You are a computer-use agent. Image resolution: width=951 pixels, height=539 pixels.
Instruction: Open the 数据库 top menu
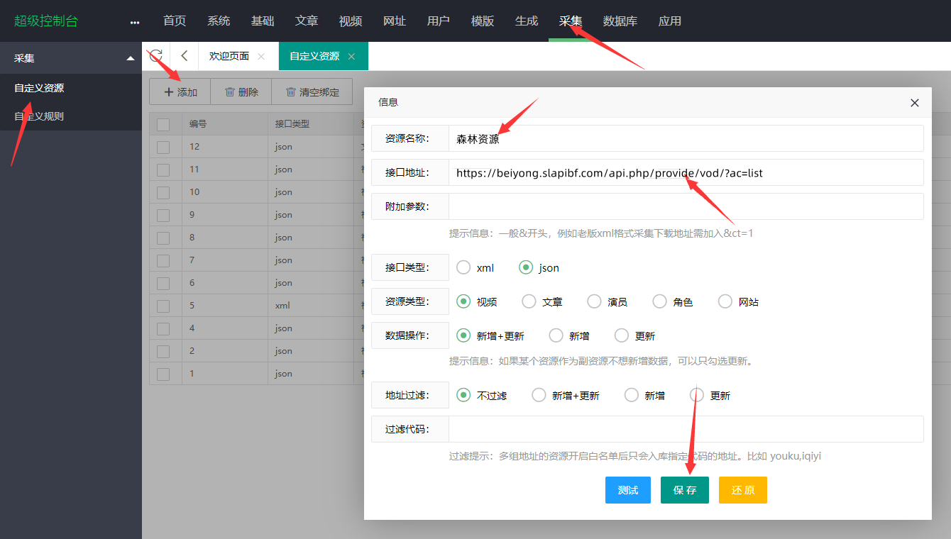tap(620, 21)
